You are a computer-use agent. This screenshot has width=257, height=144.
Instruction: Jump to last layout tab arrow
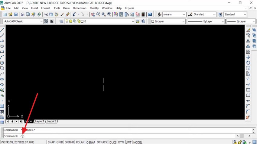click(21, 121)
